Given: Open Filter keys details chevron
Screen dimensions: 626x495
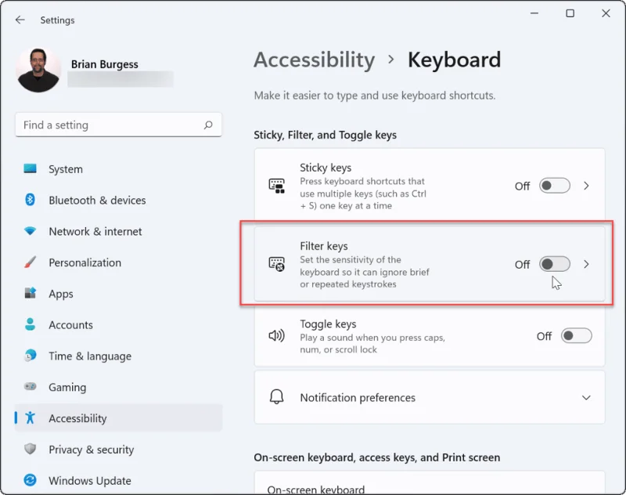Looking at the screenshot, I should (x=586, y=264).
